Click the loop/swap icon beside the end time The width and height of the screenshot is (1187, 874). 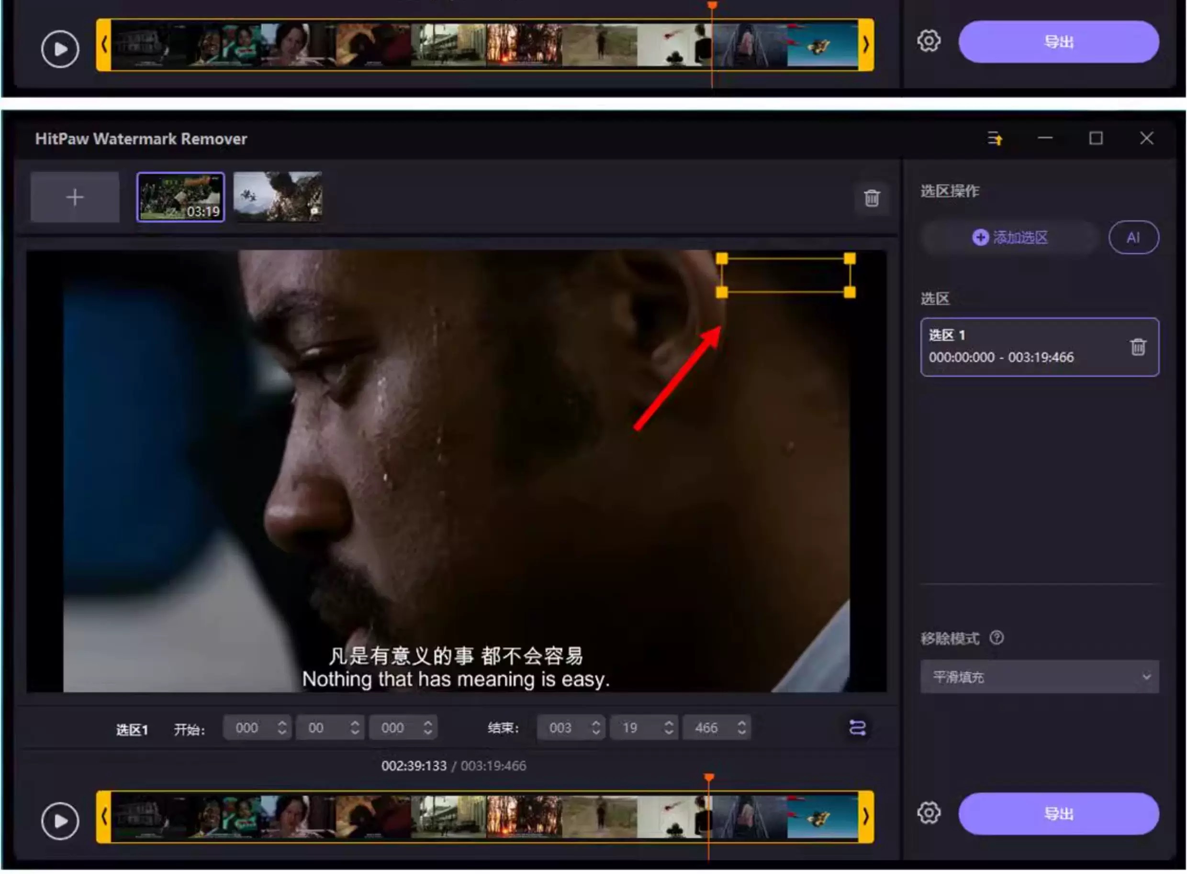(858, 728)
